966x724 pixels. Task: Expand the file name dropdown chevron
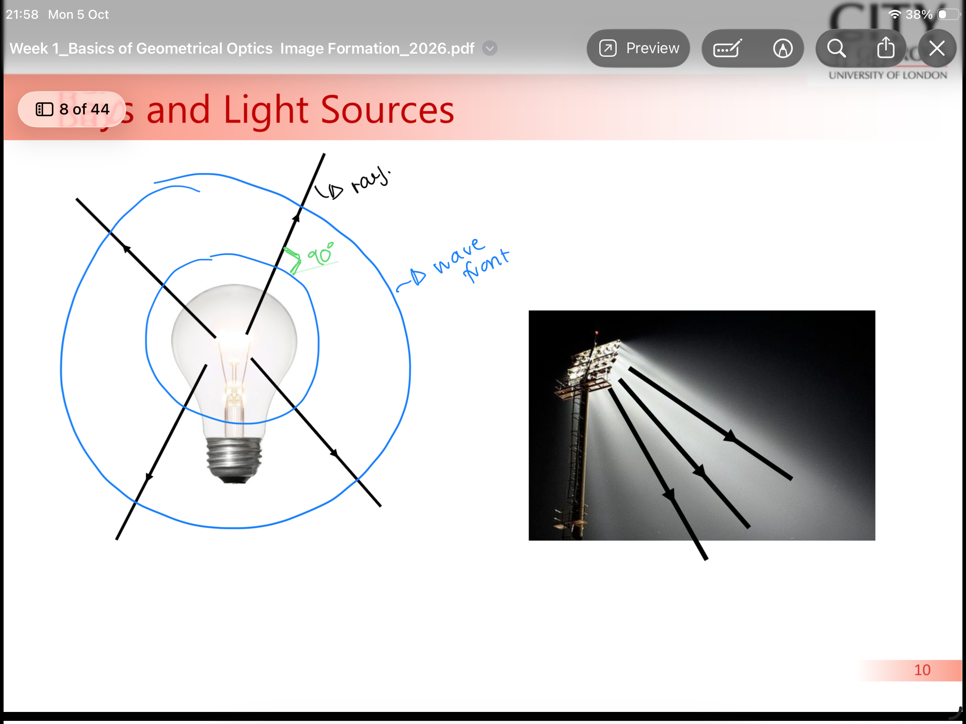pos(490,48)
